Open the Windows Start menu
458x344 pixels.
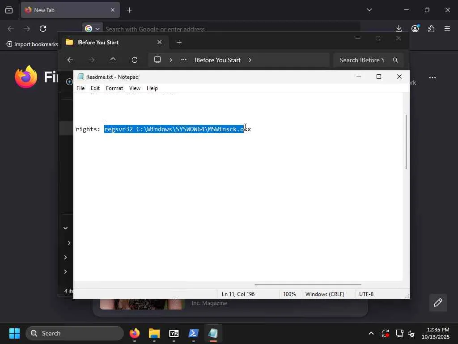[14, 333]
